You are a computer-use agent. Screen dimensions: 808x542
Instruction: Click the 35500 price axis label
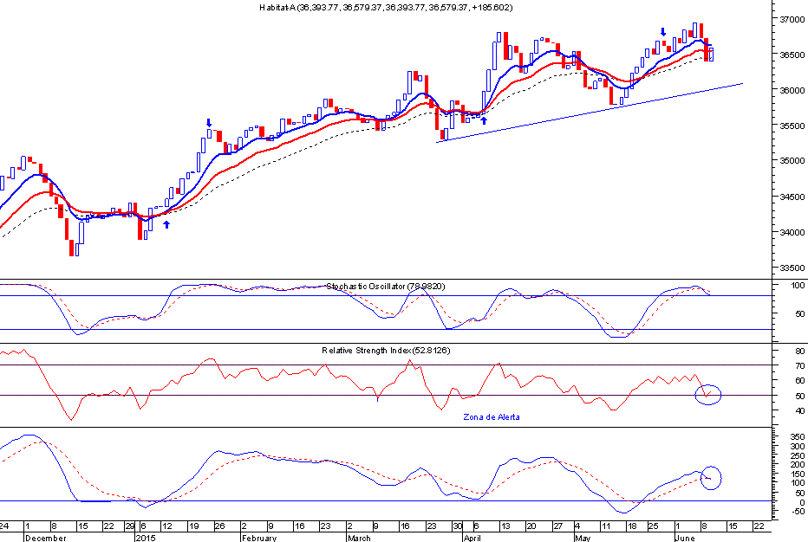792,126
